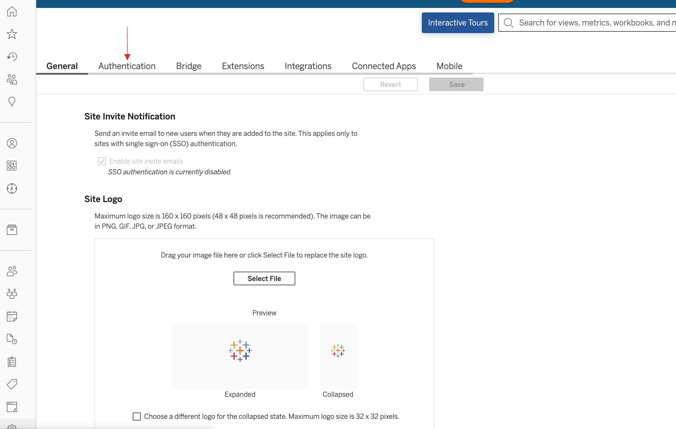
Task: Switch to the Authentication tab
Action: [x=127, y=66]
